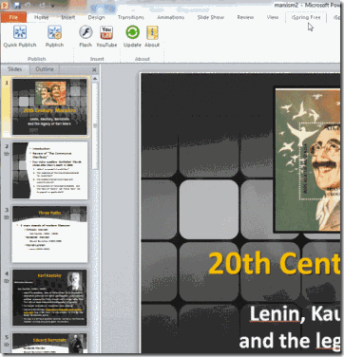
Task: Open the File tab
Action: [x=13, y=17]
